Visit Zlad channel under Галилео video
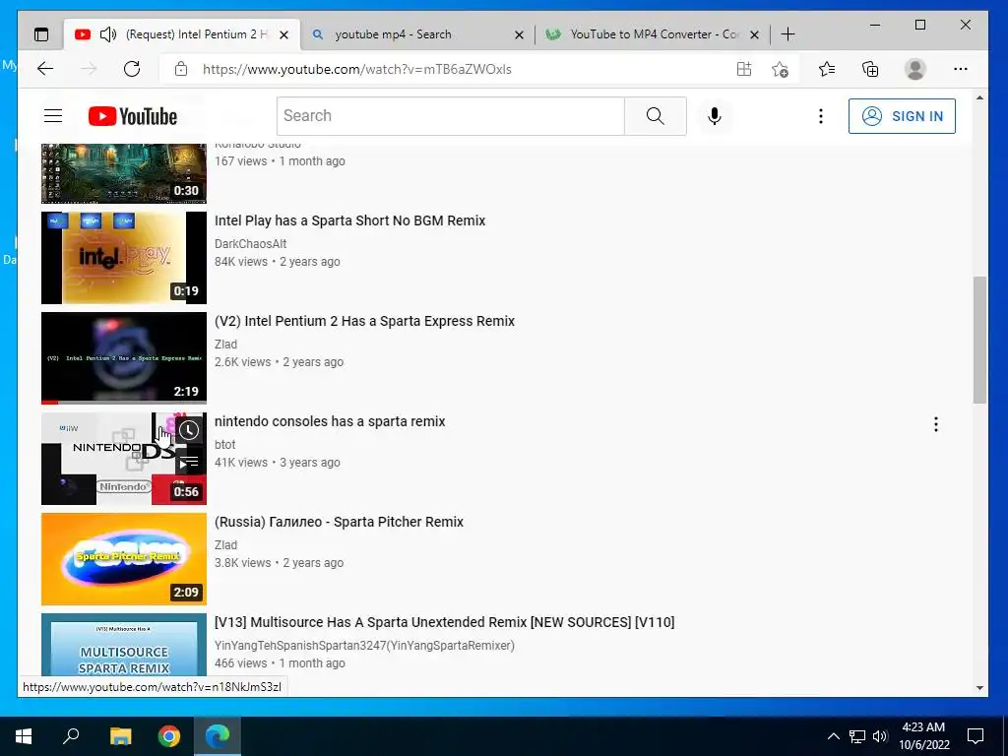Viewport: 1008px width, 756px height. (x=225, y=544)
